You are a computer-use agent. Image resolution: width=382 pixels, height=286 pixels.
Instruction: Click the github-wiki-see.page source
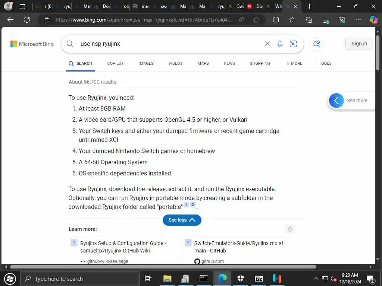(108, 261)
